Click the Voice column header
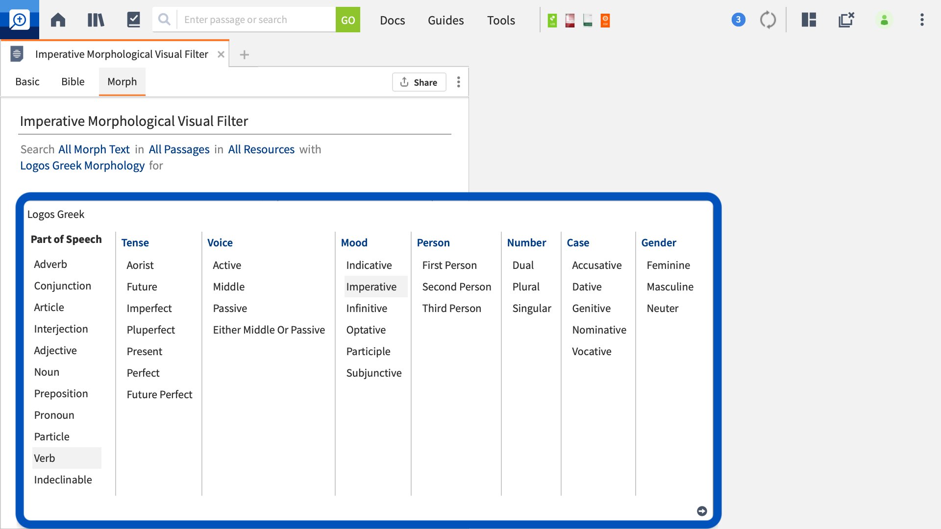Viewport: 941px width, 529px height. point(220,242)
